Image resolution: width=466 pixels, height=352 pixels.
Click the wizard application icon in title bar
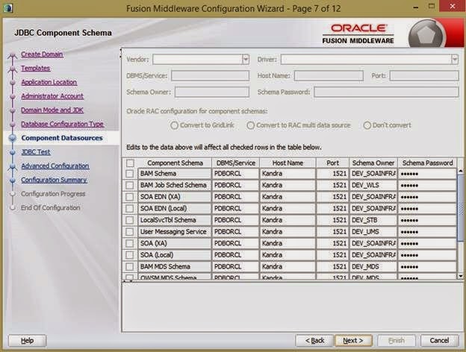click(x=7, y=7)
